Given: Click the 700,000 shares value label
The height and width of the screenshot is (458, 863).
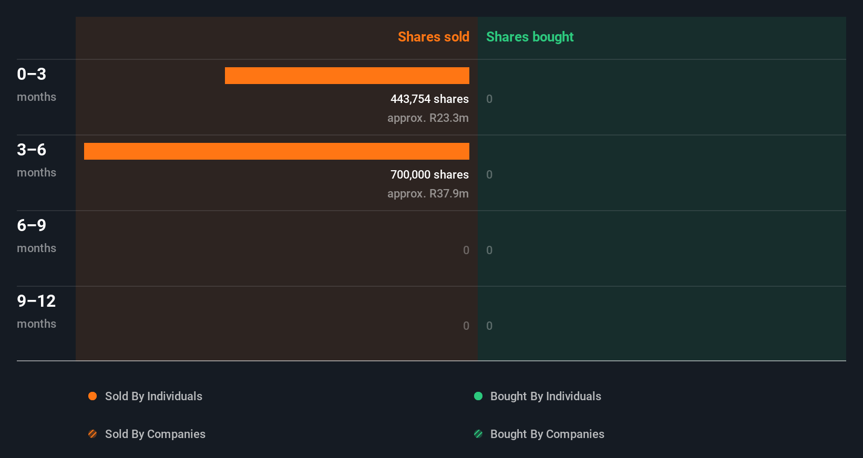Looking at the screenshot, I should click(429, 174).
